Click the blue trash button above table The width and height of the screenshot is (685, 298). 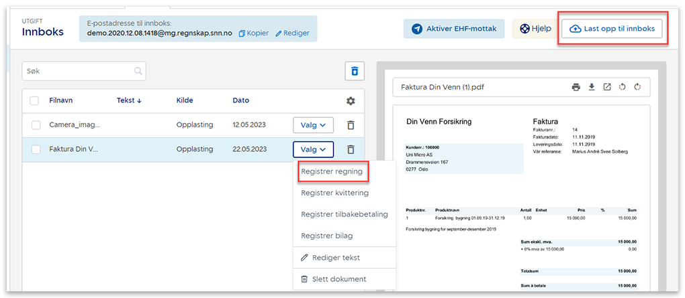(355, 71)
